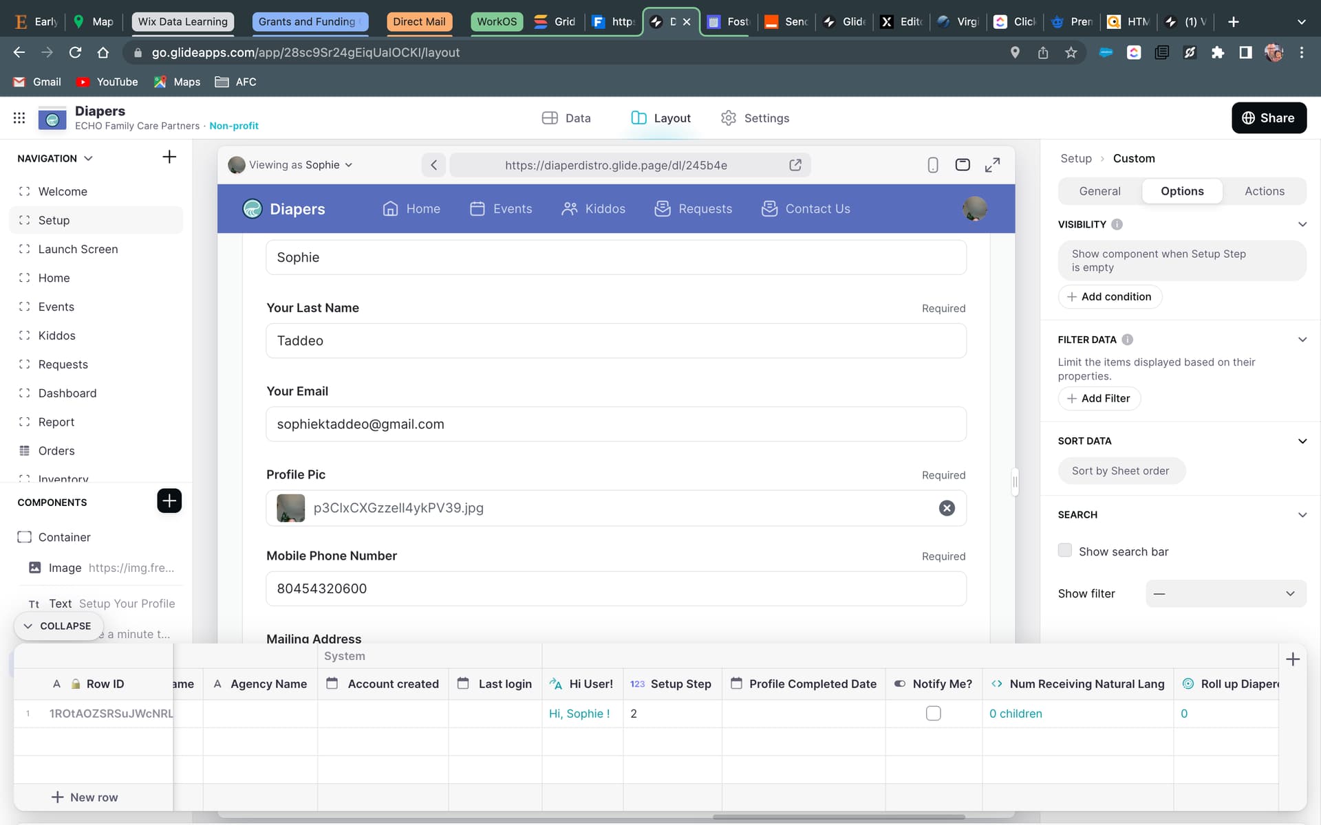The width and height of the screenshot is (1321, 825).
Task: Switch preview to tablet device view
Action: point(963,165)
